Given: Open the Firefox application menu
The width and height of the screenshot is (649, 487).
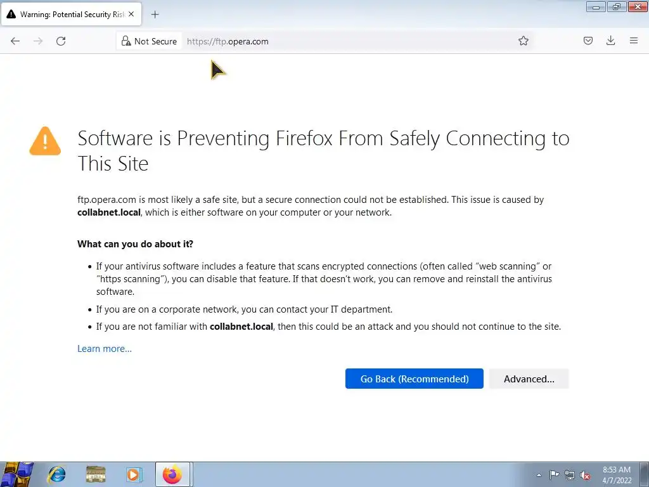Looking at the screenshot, I should (x=634, y=41).
